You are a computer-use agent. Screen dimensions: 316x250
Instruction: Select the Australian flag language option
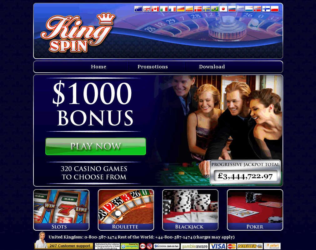pos(138,9)
